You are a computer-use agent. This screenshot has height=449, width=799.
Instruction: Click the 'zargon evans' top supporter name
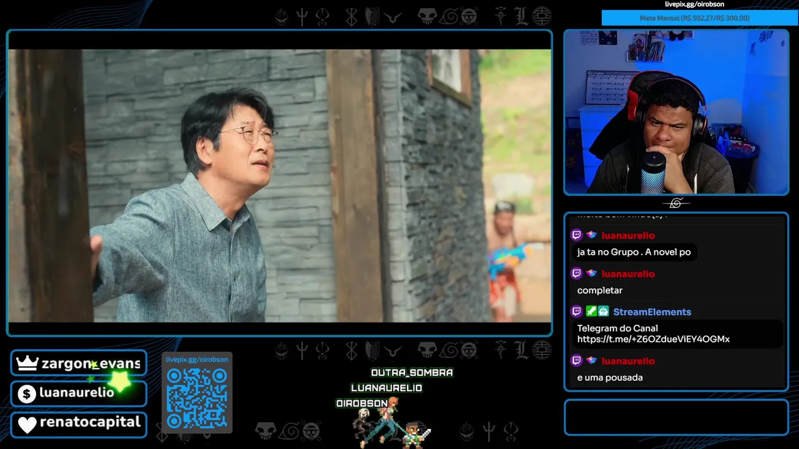click(x=91, y=364)
